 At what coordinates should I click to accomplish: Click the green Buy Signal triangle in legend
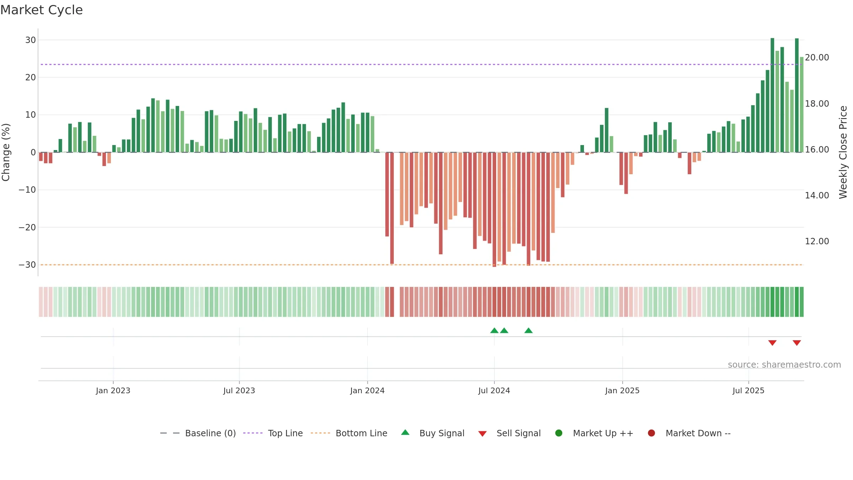[x=405, y=432]
